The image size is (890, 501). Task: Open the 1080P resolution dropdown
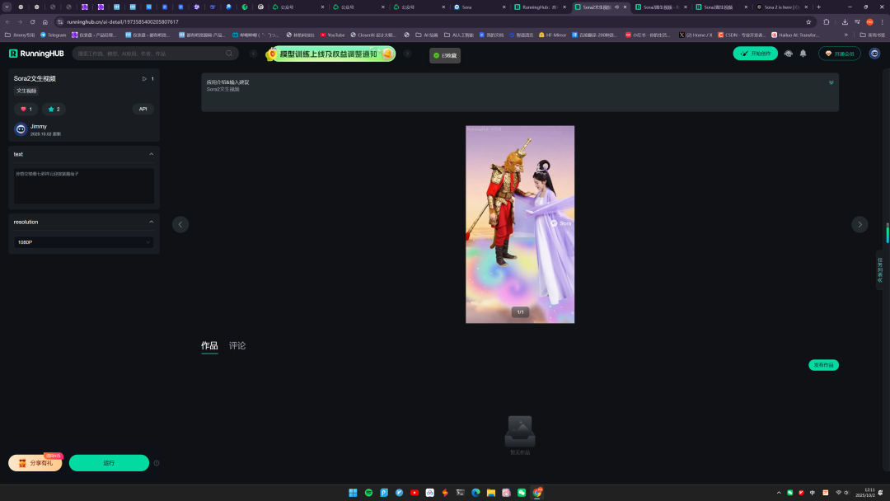[x=84, y=242]
